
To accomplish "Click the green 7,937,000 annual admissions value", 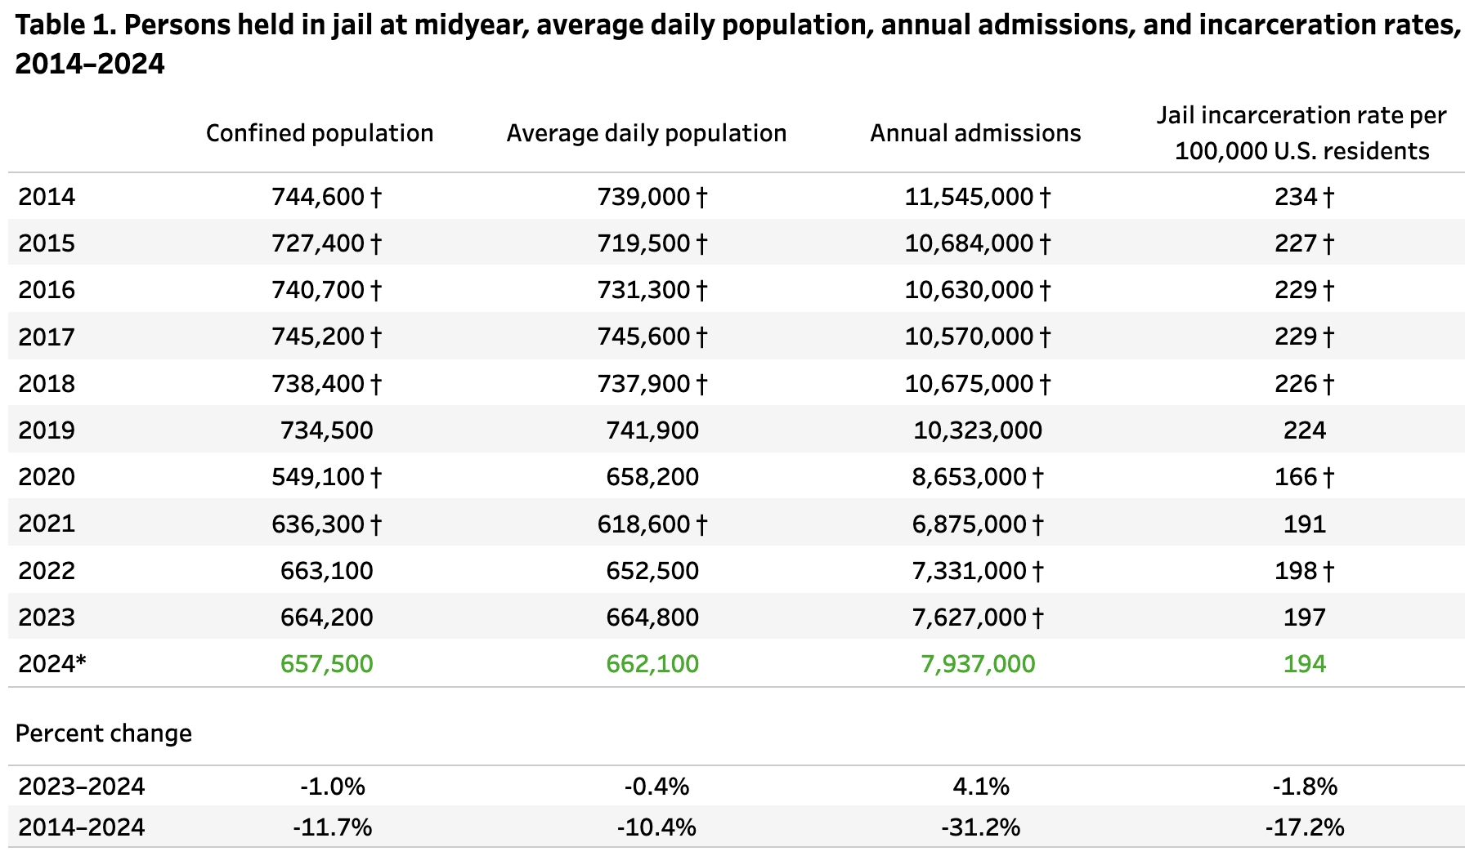I will click(978, 664).
